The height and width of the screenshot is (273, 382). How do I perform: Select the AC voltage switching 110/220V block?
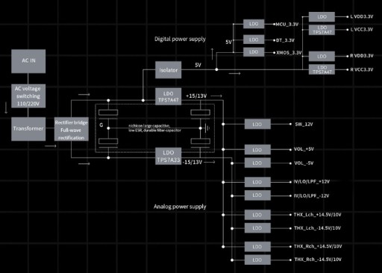[28, 96]
